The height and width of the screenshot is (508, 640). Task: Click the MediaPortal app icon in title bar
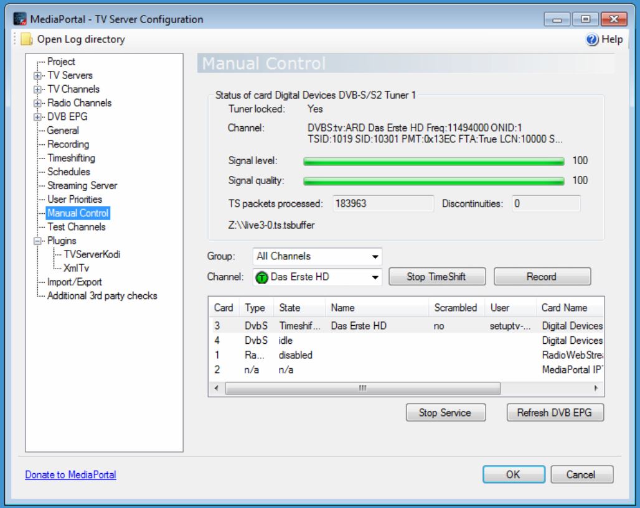pyautogui.click(x=19, y=19)
